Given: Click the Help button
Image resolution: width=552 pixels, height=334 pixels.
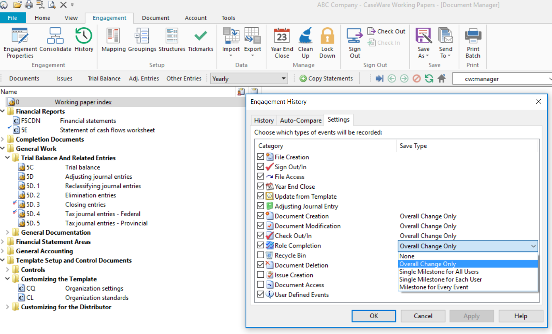Looking at the screenshot, I should (520, 316).
